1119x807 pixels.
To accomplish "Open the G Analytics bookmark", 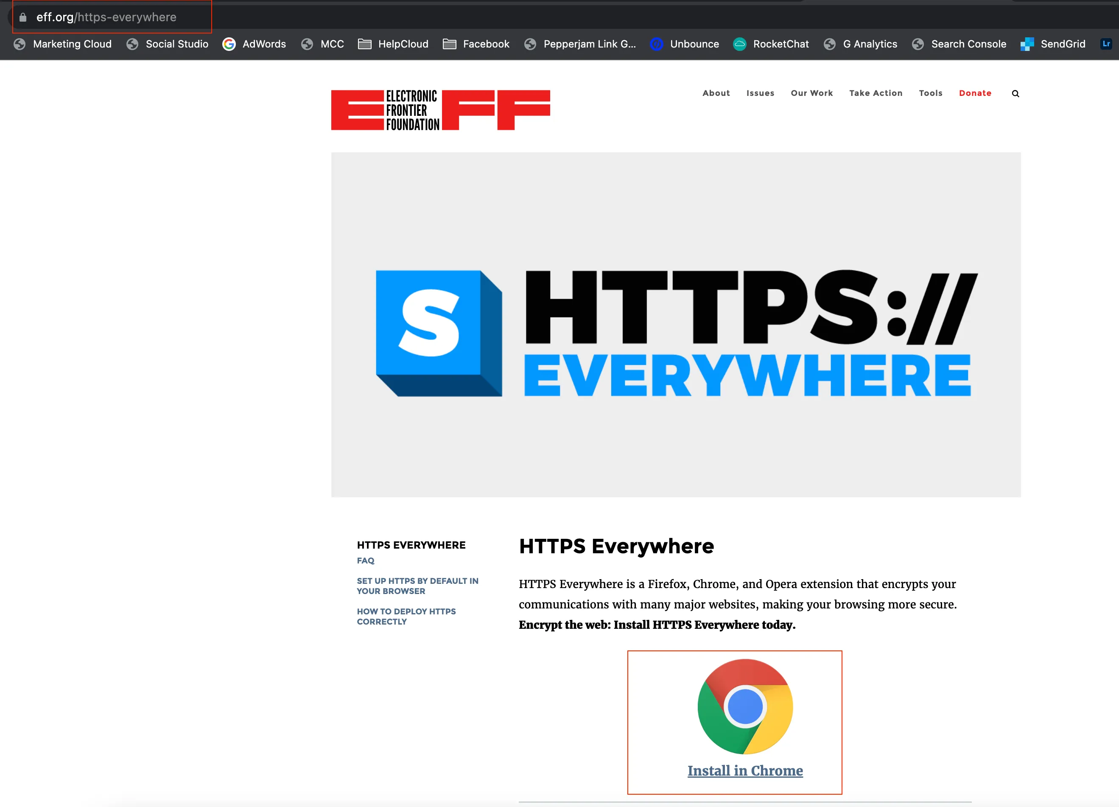I will [860, 44].
